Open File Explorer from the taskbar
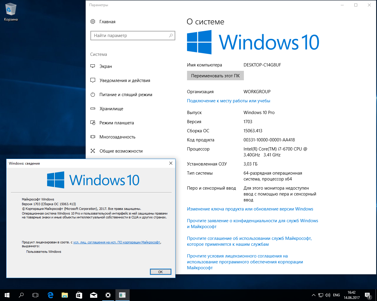 65,295
